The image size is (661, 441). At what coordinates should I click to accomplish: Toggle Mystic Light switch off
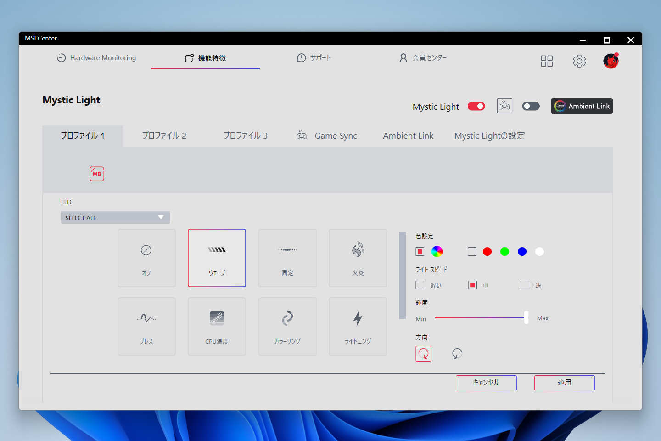(x=476, y=106)
